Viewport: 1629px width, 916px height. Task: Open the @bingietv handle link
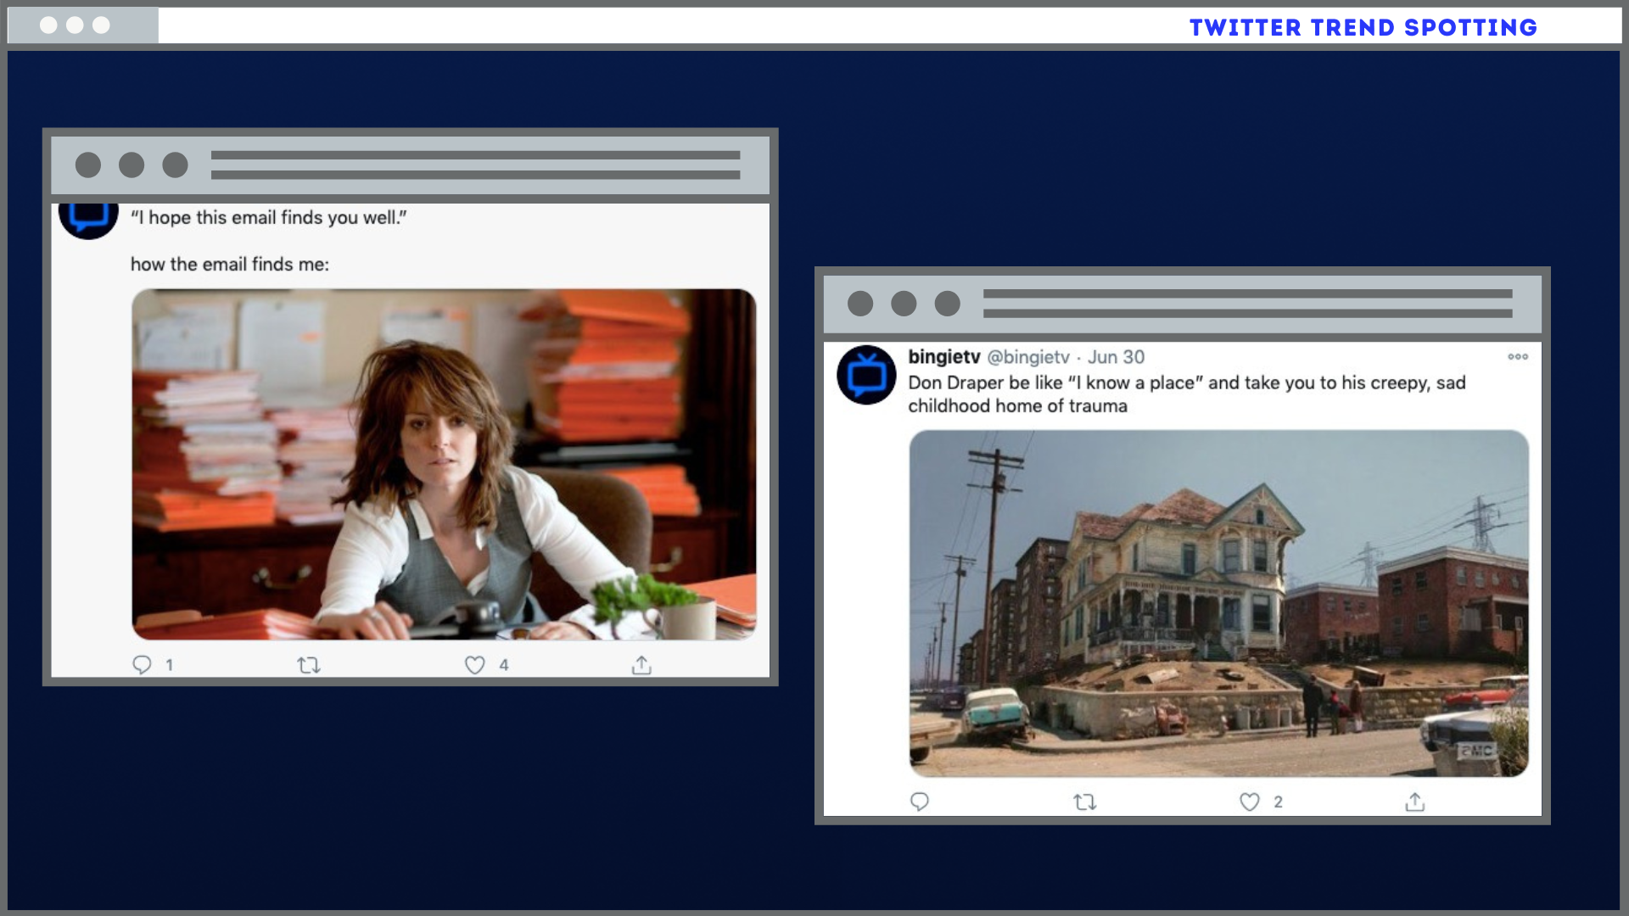(1027, 357)
